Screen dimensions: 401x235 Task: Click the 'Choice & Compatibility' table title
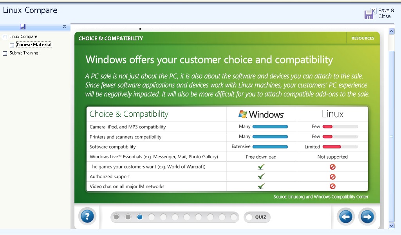(129, 114)
